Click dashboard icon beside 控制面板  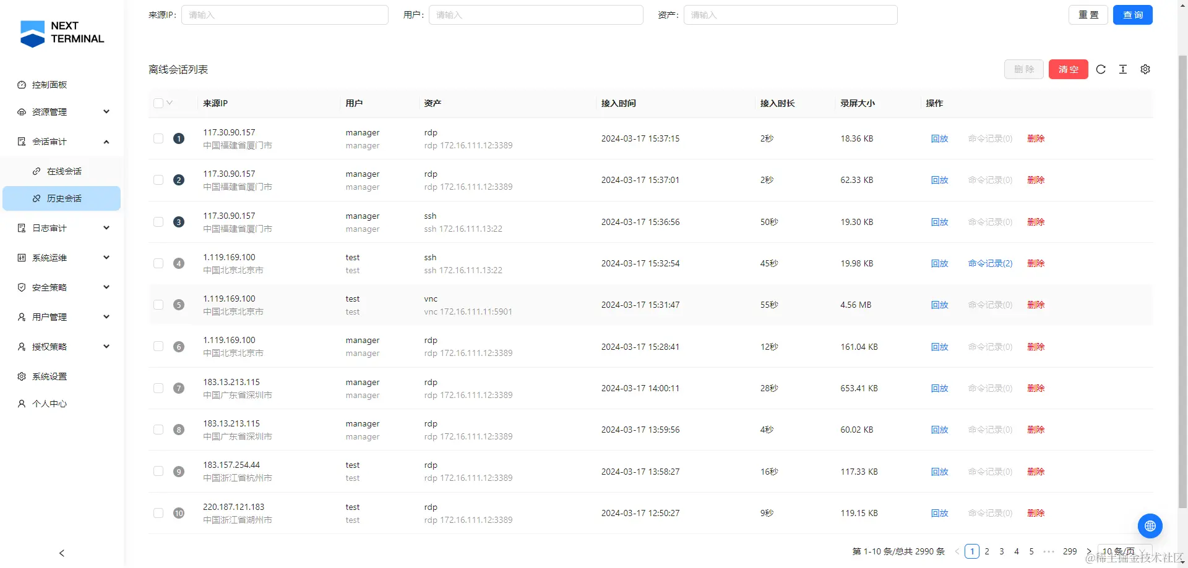[x=22, y=85]
